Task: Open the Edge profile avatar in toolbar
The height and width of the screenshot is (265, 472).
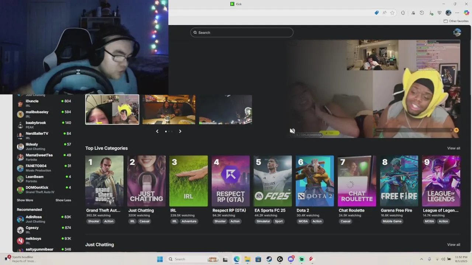Action: pyautogui.click(x=448, y=13)
